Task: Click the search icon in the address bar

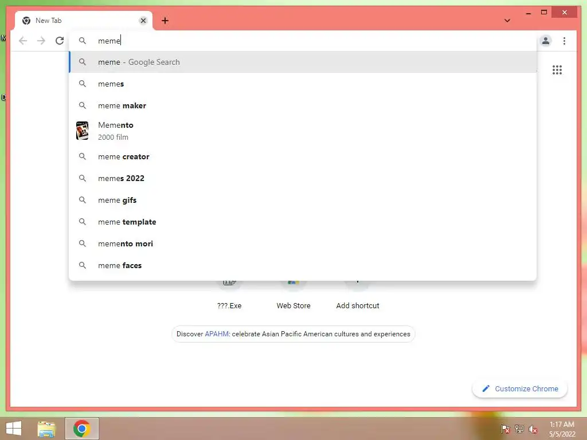Action: [x=83, y=41]
